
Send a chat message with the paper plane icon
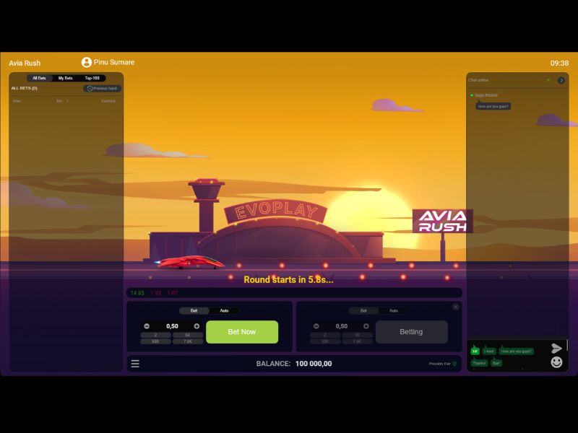coord(556,348)
